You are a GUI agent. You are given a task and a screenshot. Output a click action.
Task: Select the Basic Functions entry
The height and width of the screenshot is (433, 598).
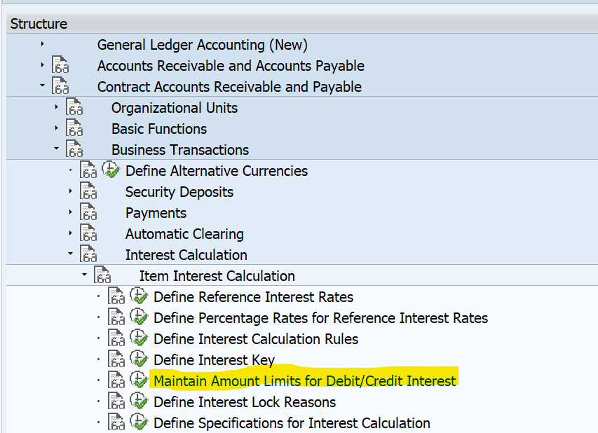[x=159, y=129]
